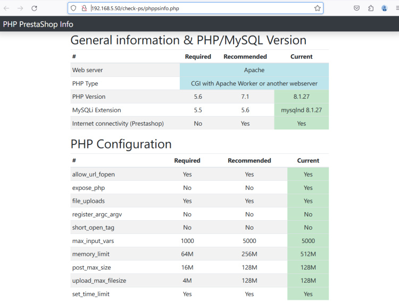Viewport: 399px width, 304px height.
Task: Click the insecure connection padlock icon
Action: 84,8
